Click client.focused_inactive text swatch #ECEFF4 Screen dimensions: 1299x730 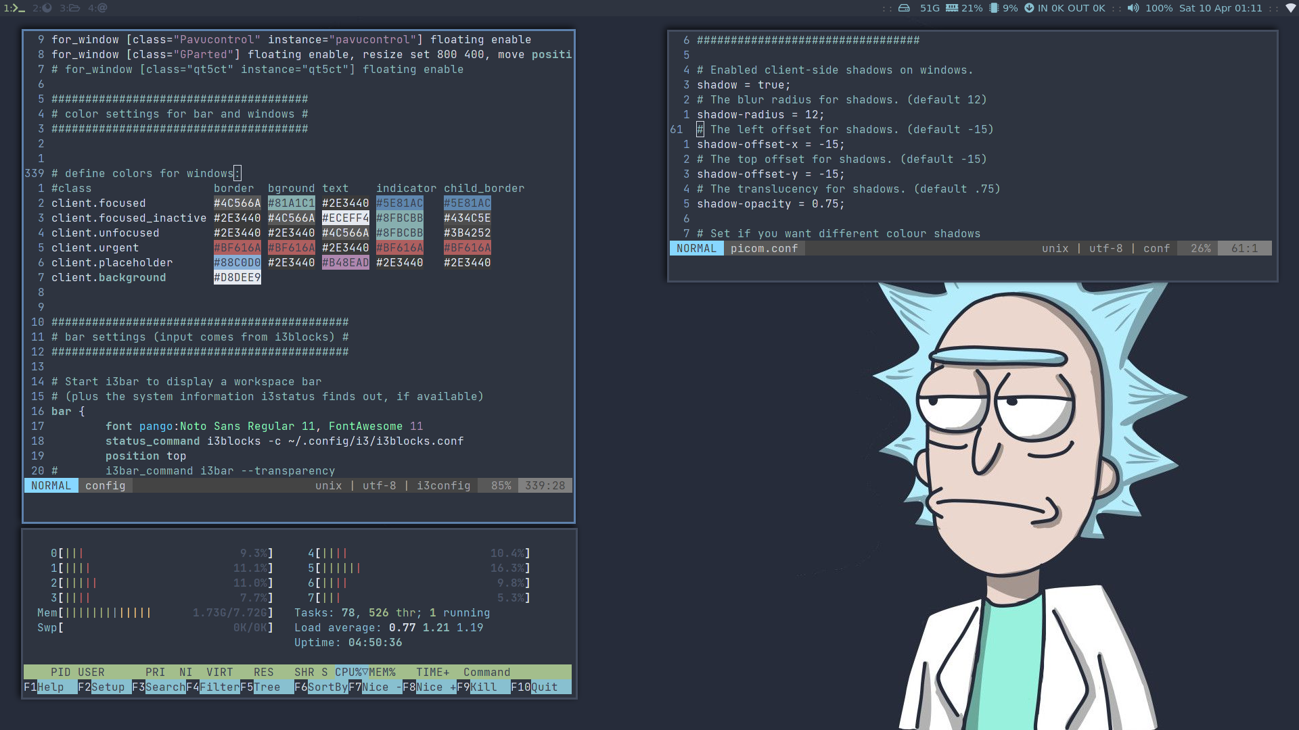click(x=345, y=218)
